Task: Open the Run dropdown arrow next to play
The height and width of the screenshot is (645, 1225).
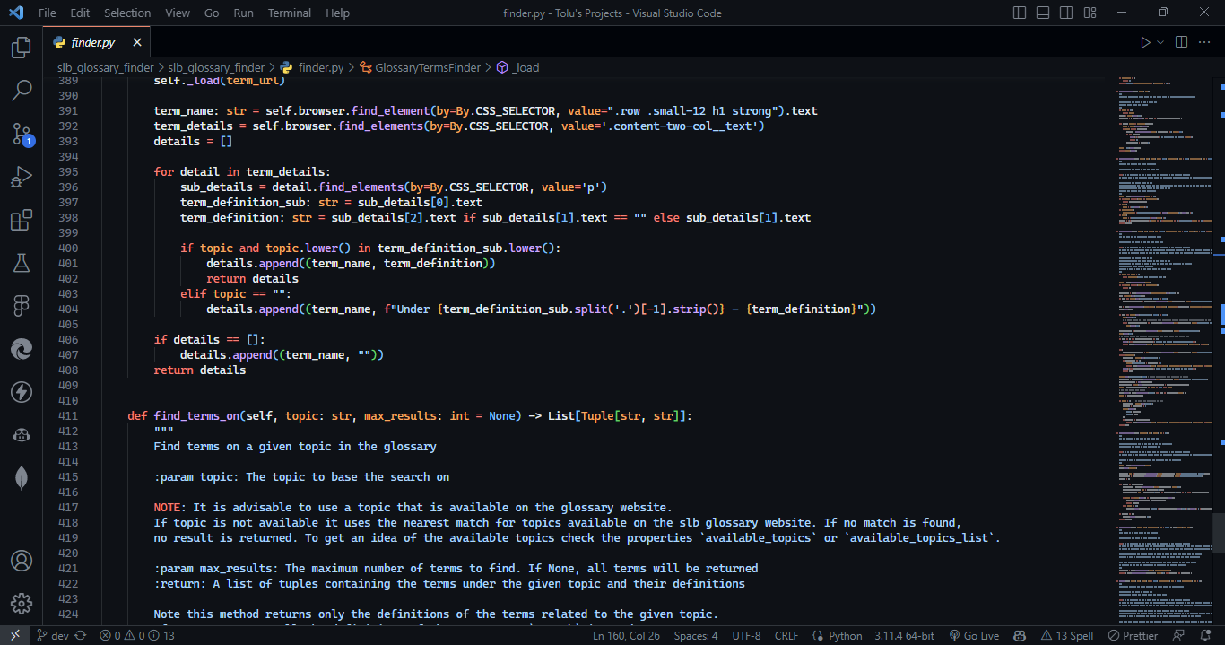Action: tap(1160, 42)
